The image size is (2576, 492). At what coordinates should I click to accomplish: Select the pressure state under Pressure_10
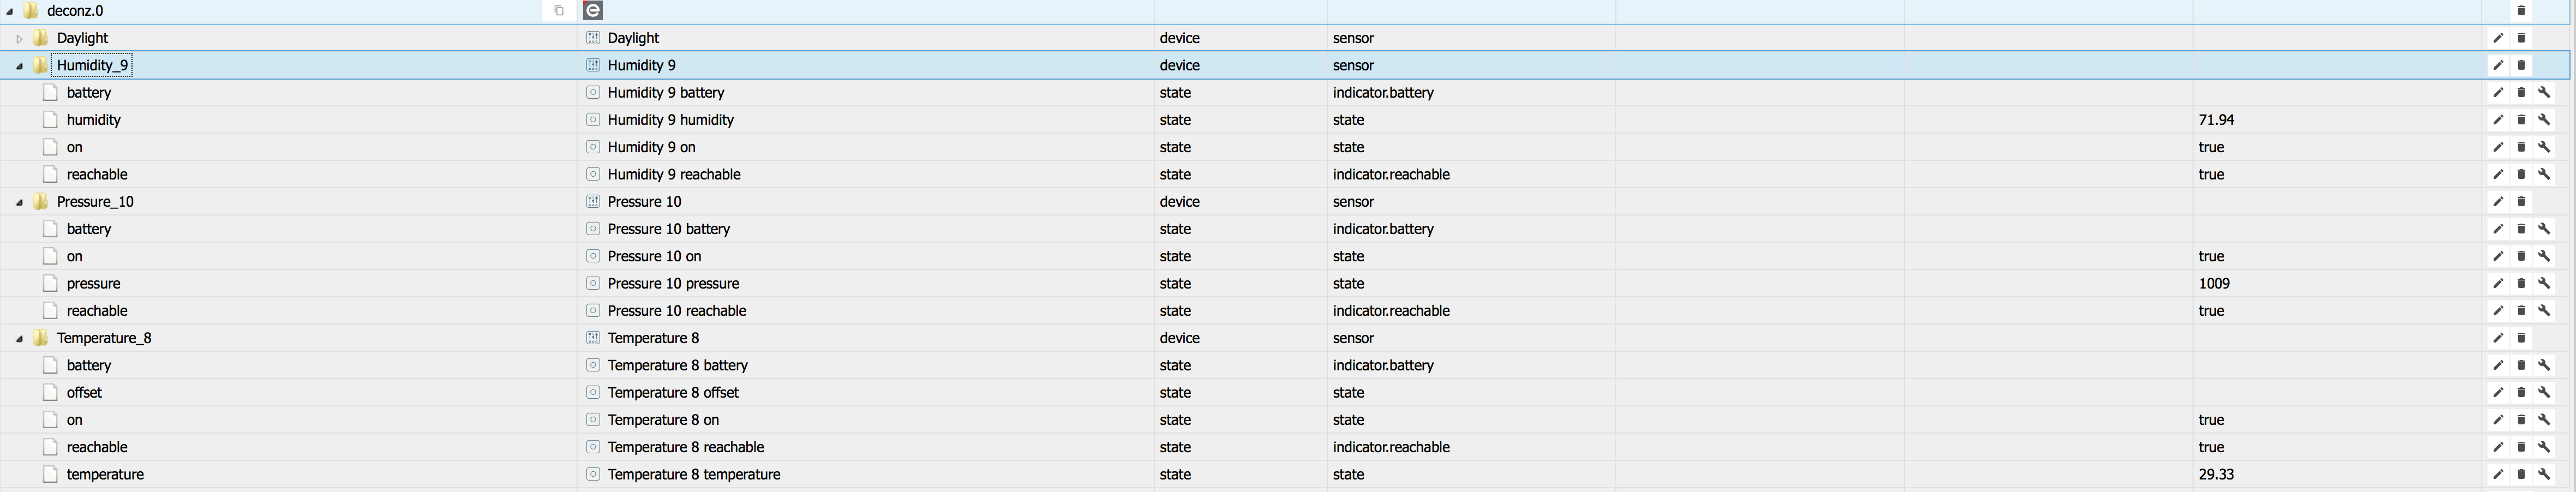click(93, 284)
